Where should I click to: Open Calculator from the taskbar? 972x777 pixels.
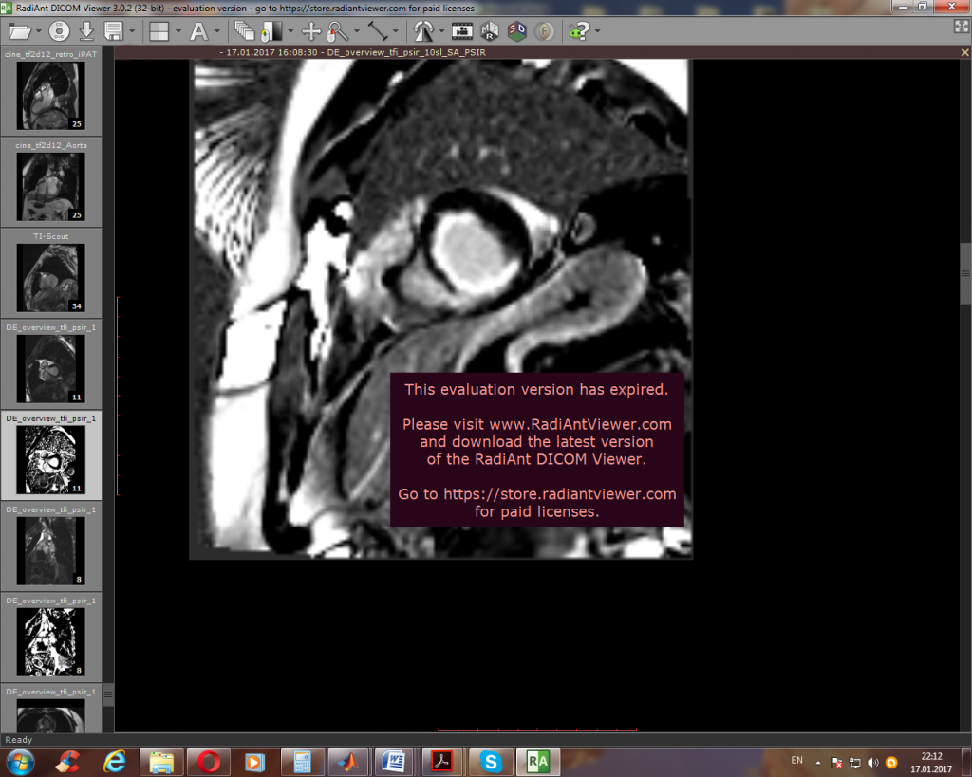[x=303, y=762]
